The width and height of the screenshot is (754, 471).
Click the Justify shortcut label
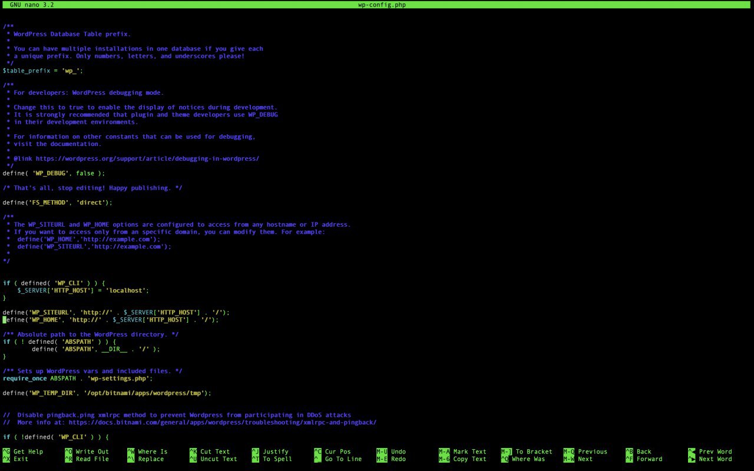coord(276,452)
